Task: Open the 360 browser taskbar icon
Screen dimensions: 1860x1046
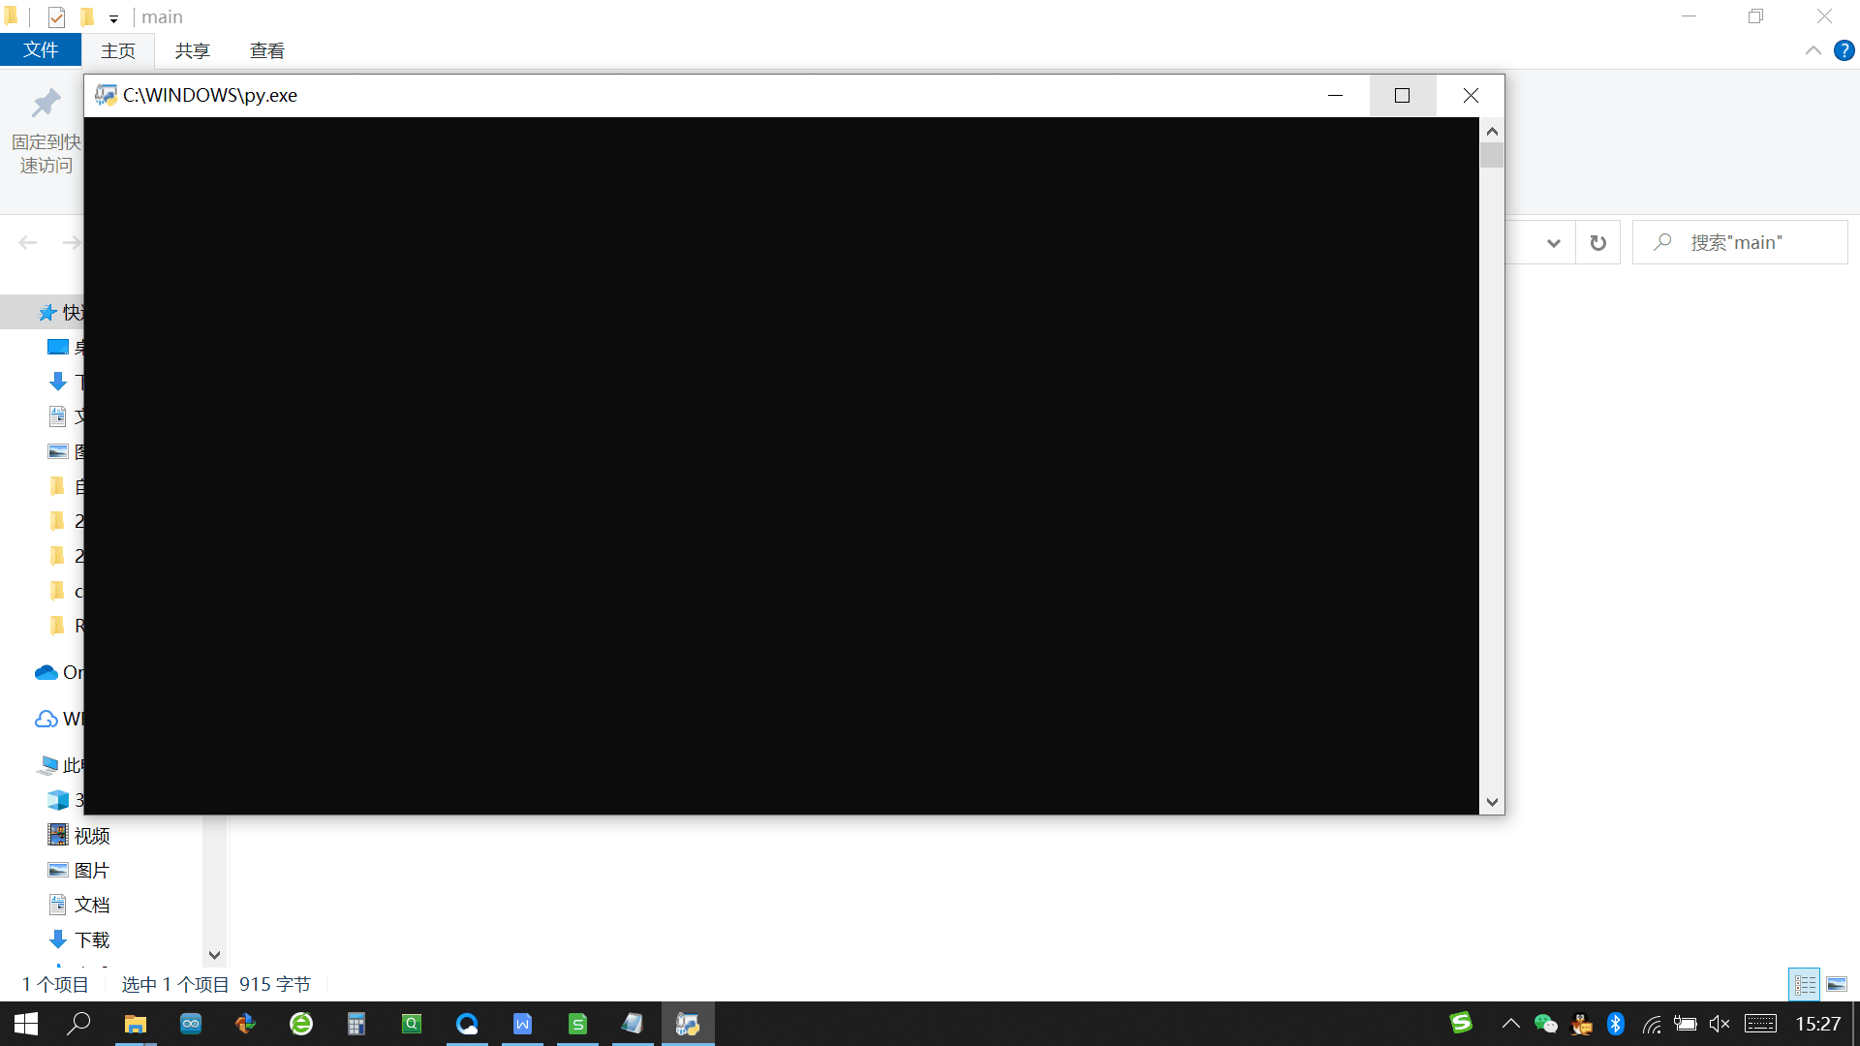Action: 301,1024
